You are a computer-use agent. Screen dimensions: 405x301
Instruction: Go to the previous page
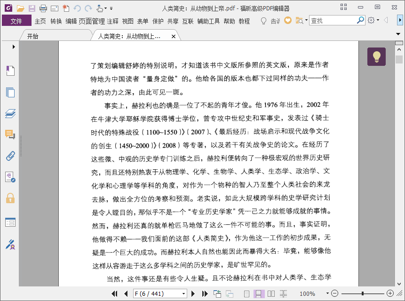click(126, 293)
